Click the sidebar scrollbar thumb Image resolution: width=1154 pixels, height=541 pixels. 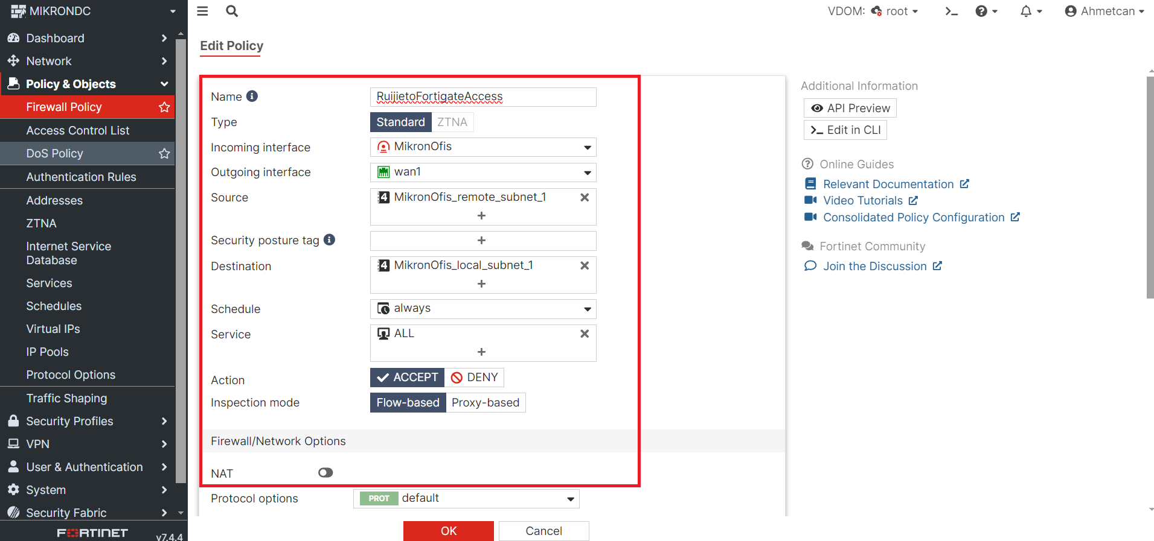point(181,261)
